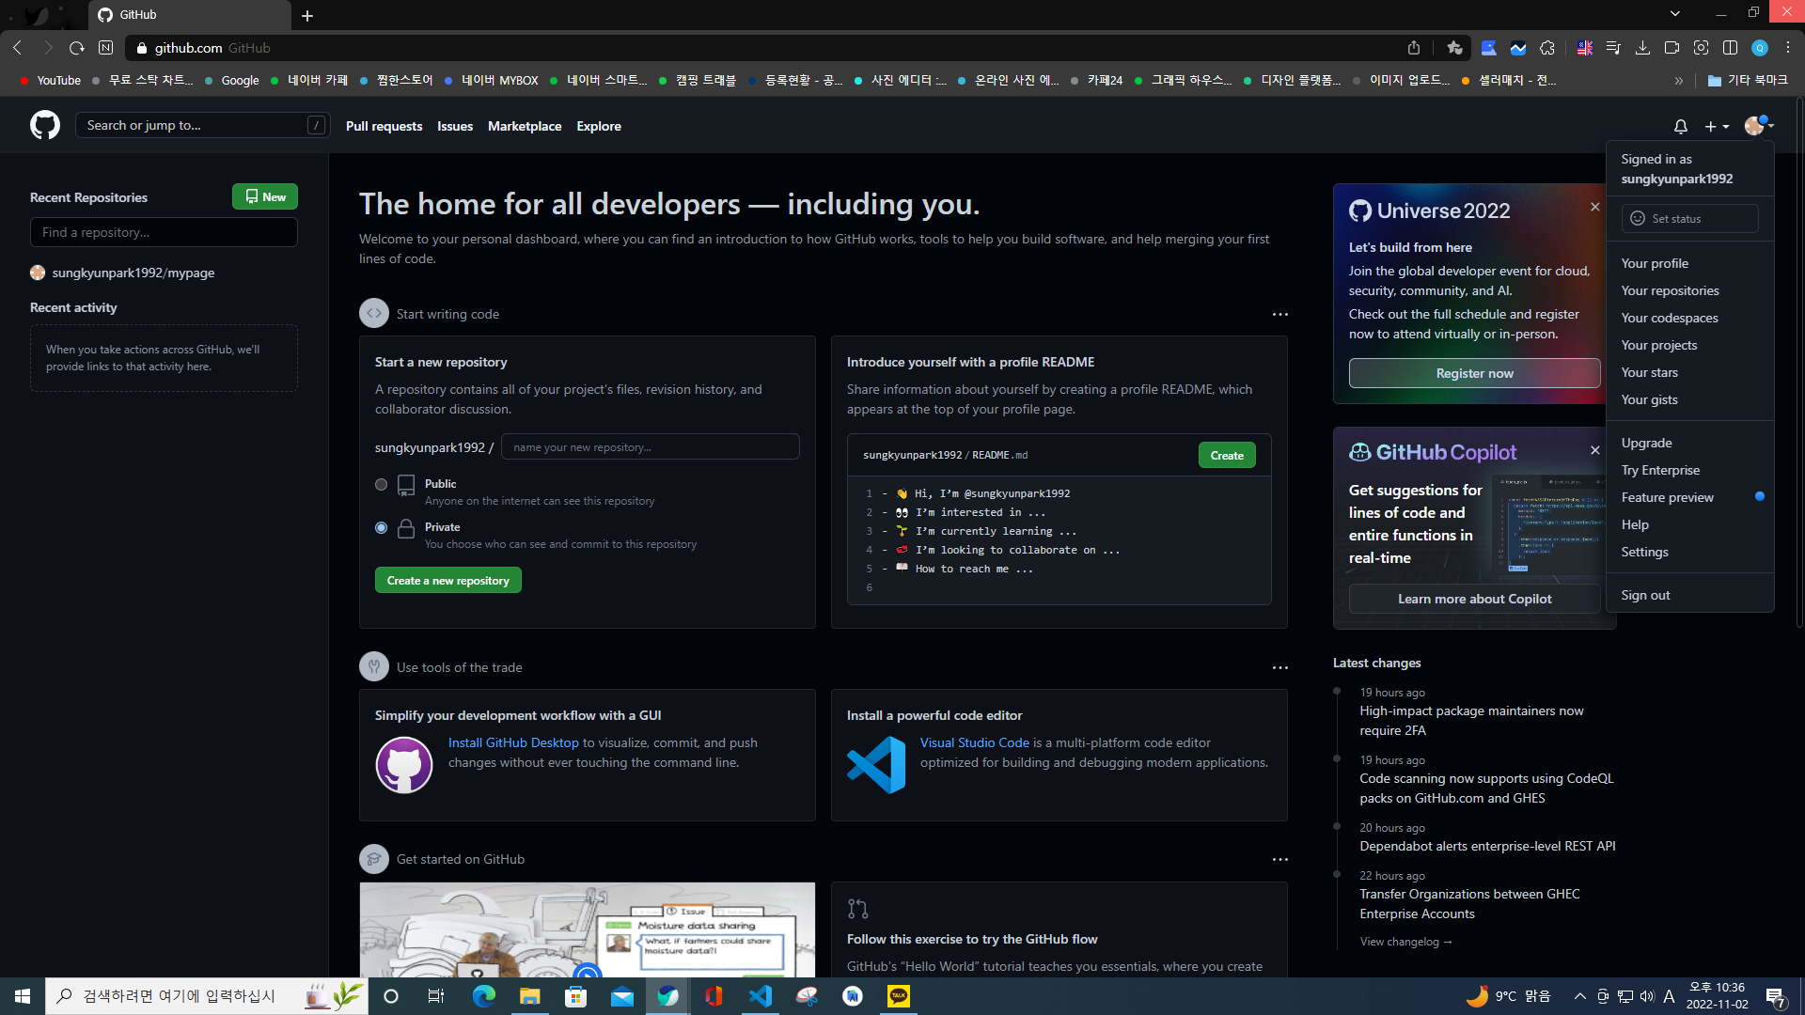
Task: Open the Visual Studio Code link
Action: (975, 742)
